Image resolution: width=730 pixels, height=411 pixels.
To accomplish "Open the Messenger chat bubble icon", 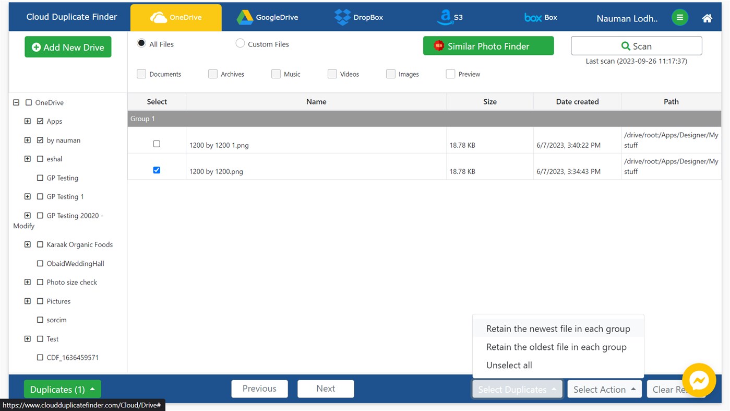I will coord(699,380).
